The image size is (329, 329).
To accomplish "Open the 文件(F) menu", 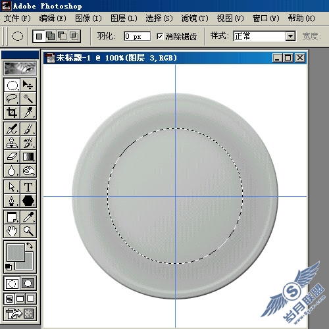I will pyautogui.click(x=17, y=18).
